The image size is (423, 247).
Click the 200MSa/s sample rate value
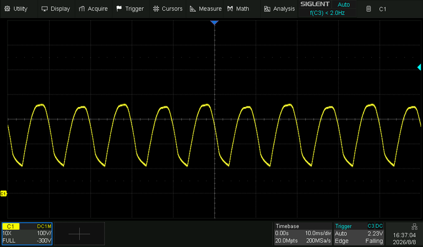click(x=318, y=240)
